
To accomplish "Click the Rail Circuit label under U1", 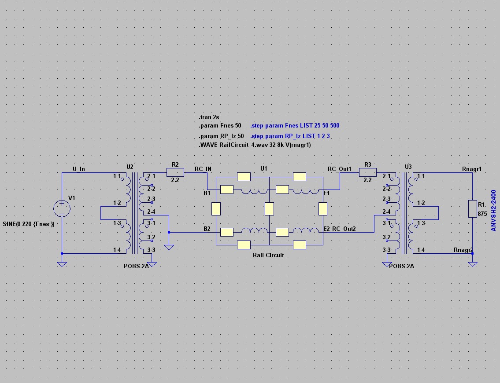I will point(268,255).
